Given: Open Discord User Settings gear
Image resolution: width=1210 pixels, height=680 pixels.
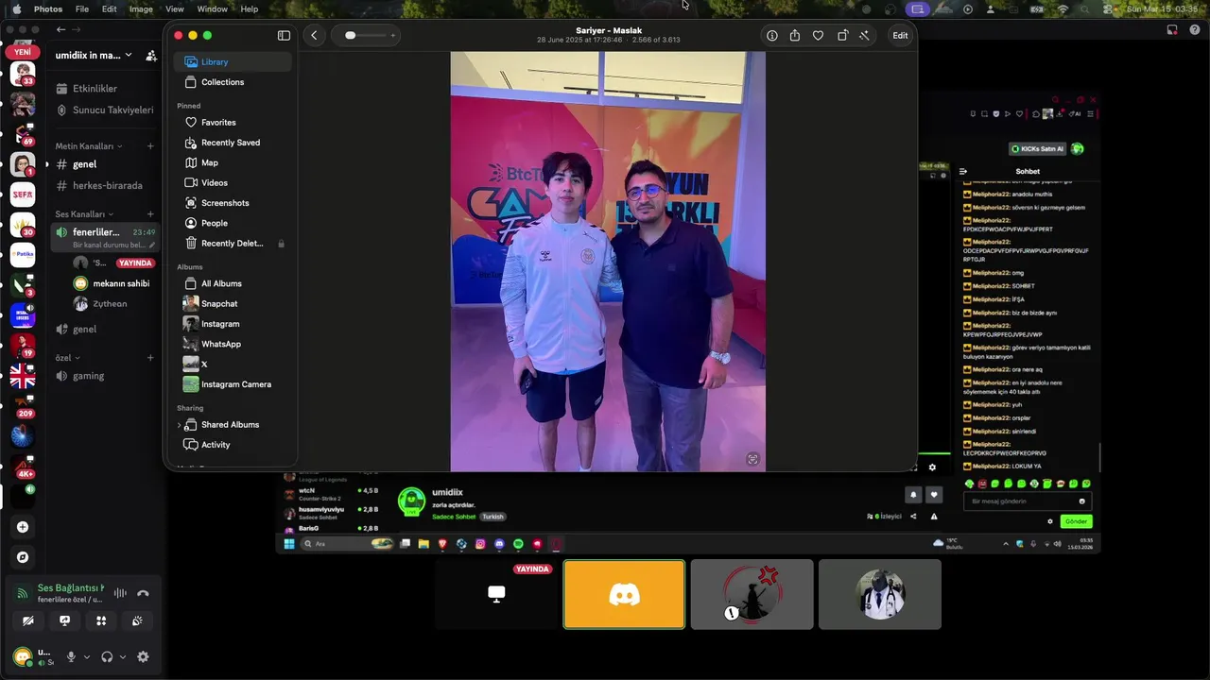Looking at the screenshot, I should 143,657.
